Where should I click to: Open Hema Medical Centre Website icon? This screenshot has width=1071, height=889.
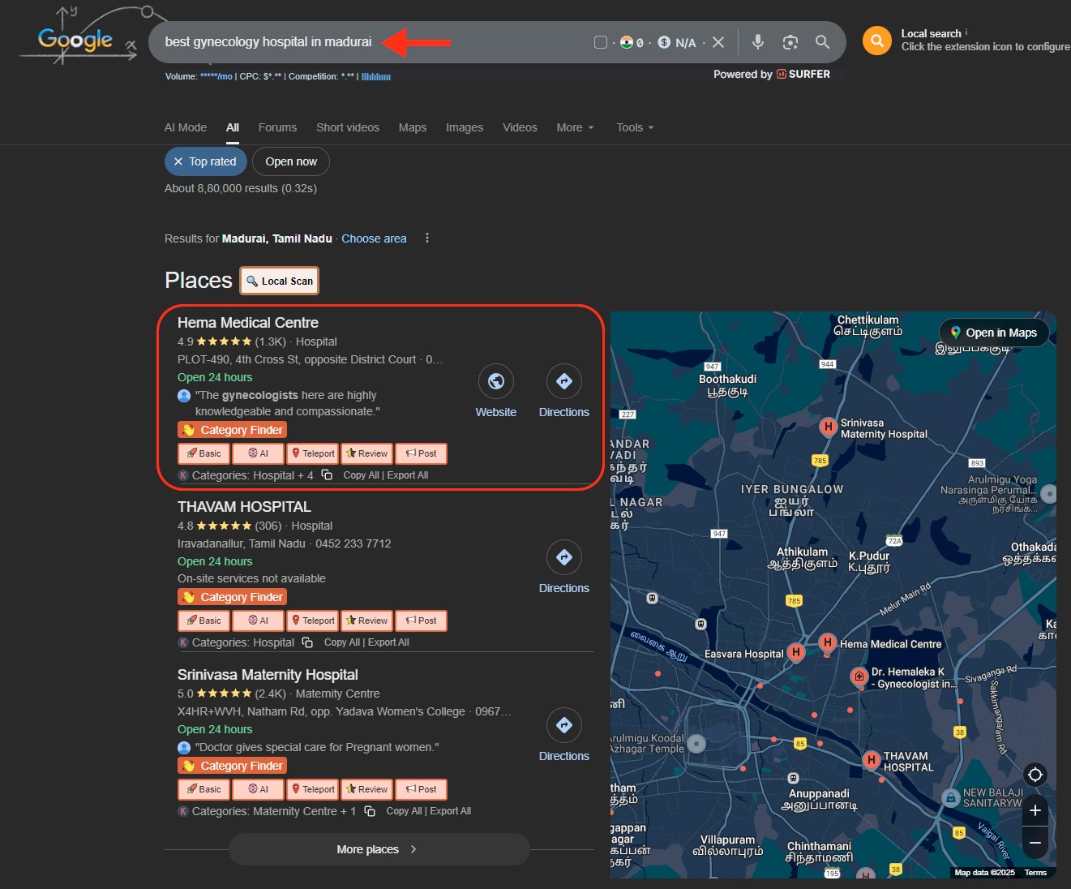coord(495,381)
